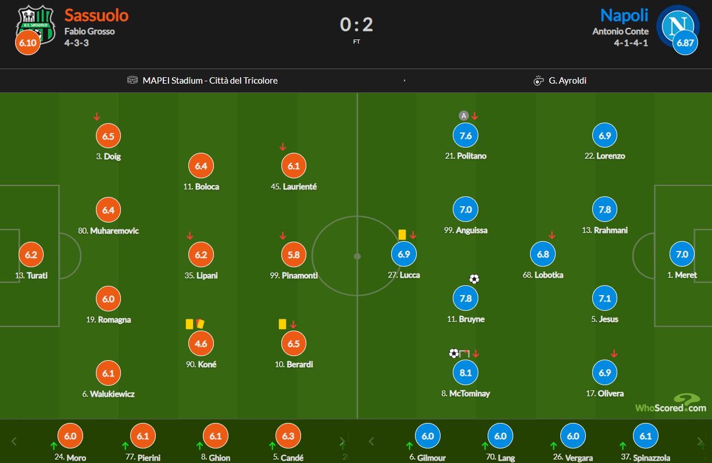Click the goal ball icon above Bruyne

(x=474, y=279)
